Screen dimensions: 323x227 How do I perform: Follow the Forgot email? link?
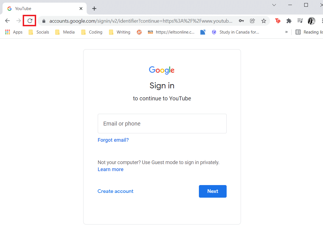tap(113, 140)
